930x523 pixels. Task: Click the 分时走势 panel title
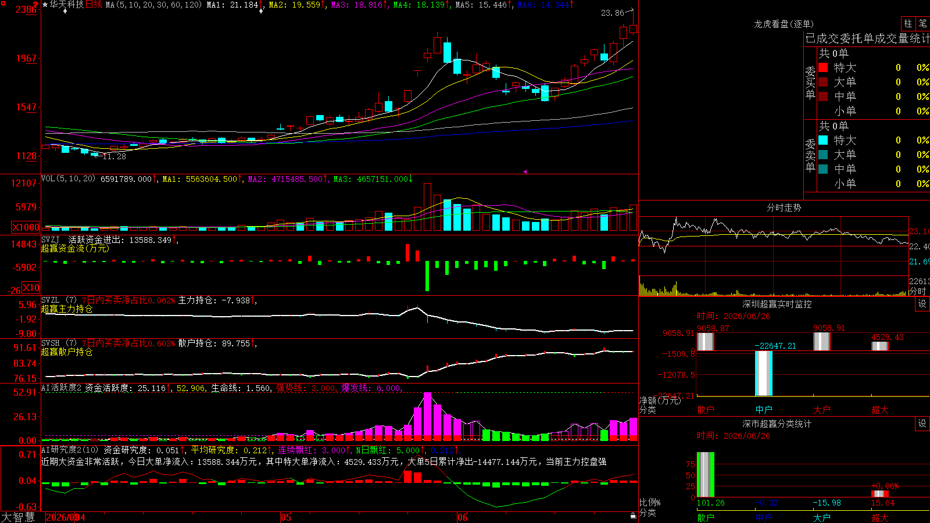pos(784,207)
